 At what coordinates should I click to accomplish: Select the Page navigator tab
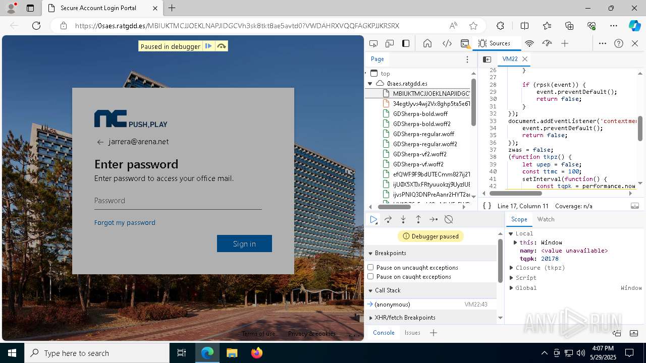[377, 59]
